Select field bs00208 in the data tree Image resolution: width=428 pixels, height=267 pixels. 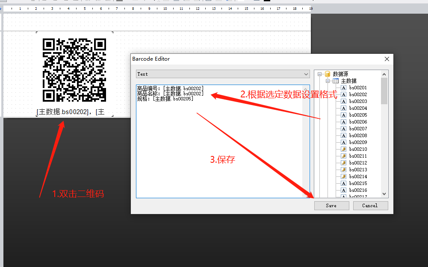(x=358, y=135)
